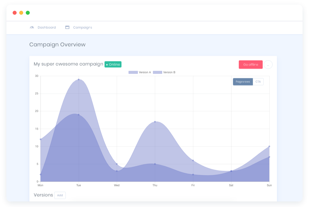Click the Version B legend color swatch
Viewport: 309px width, 207px height.
(158, 72)
